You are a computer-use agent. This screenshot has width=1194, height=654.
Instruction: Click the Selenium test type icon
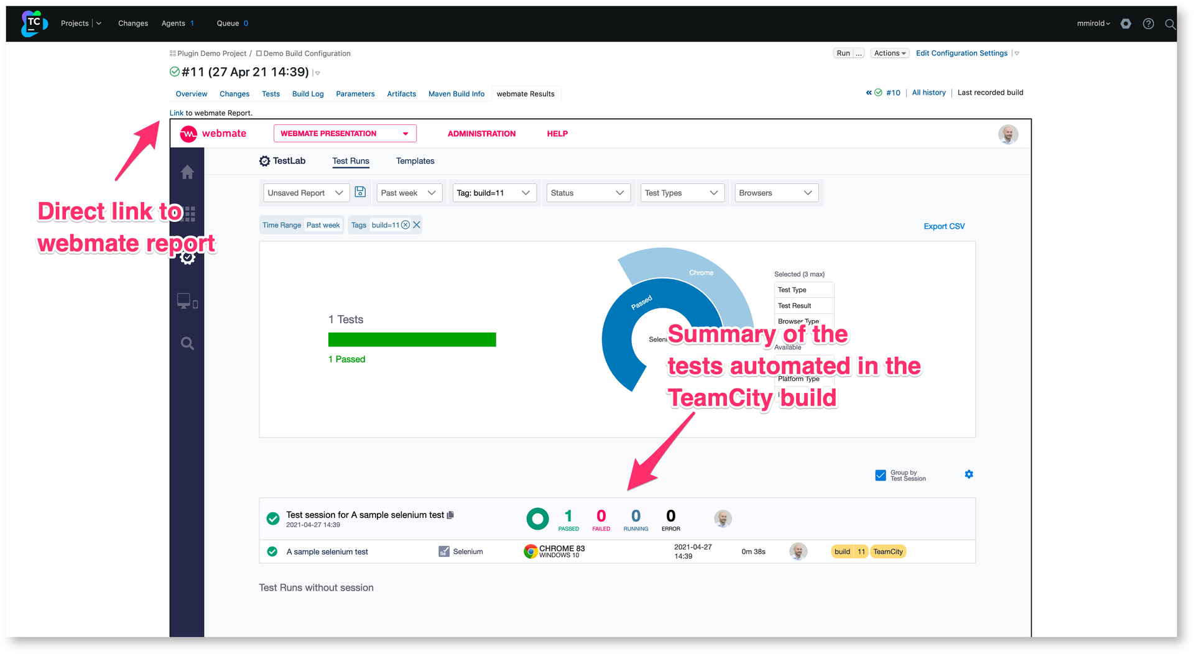pyautogui.click(x=444, y=551)
